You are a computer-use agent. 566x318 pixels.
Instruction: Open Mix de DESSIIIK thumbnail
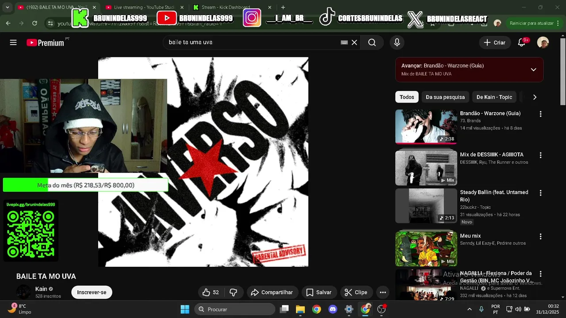pos(426,168)
